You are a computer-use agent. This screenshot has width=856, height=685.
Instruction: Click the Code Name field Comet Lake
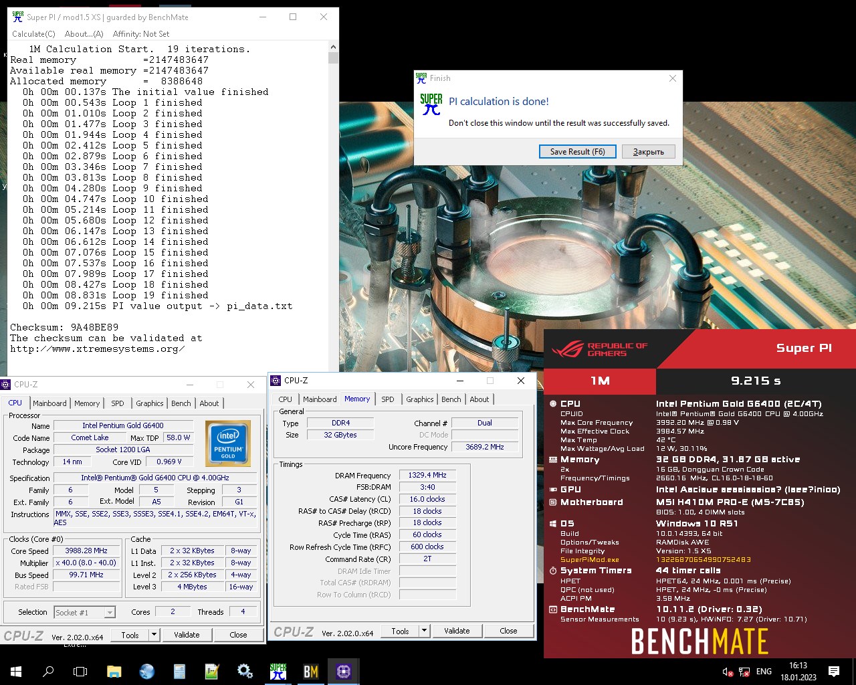[90, 437]
